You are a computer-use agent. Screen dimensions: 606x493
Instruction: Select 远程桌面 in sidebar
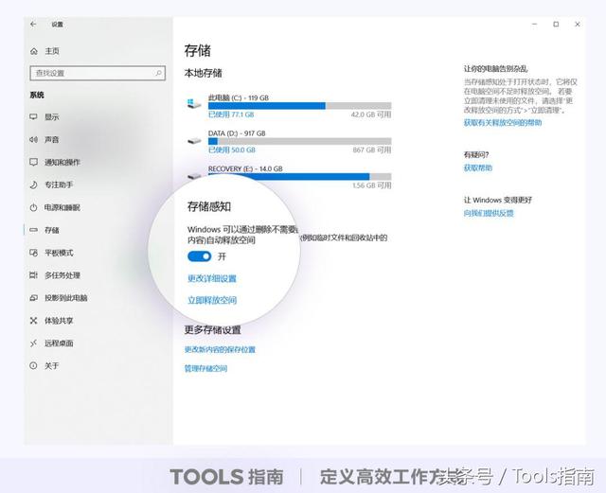(x=59, y=343)
